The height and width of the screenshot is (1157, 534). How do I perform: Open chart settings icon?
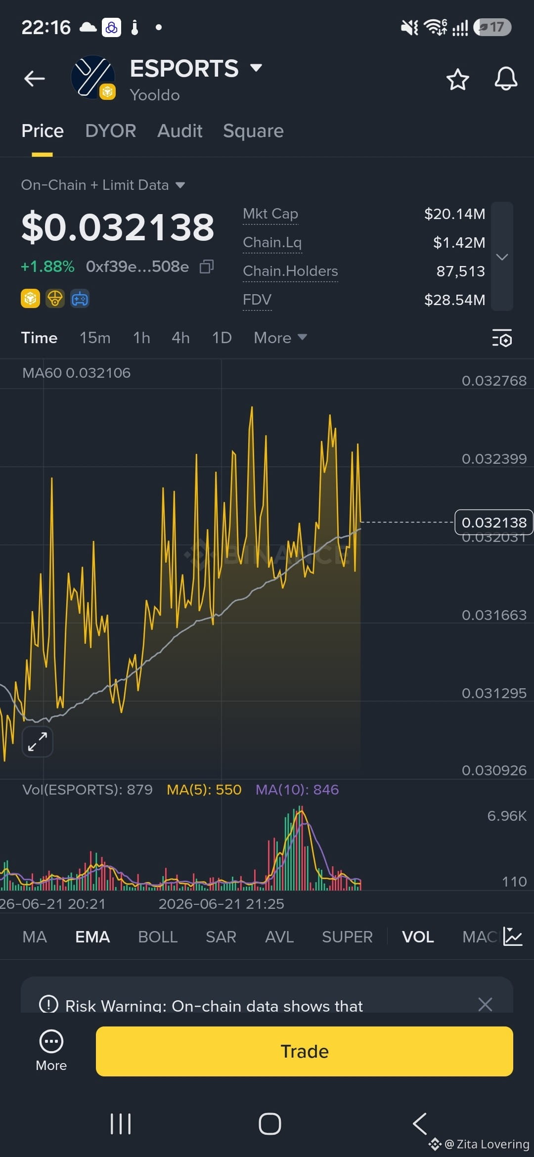click(502, 338)
